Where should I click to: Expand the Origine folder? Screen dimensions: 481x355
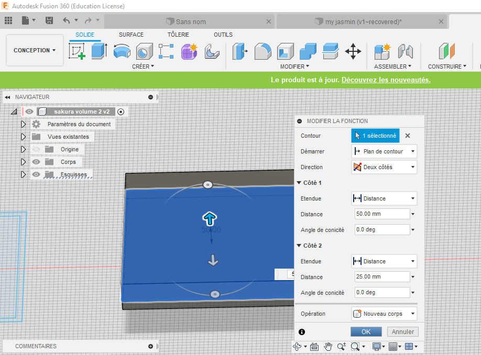click(23, 149)
